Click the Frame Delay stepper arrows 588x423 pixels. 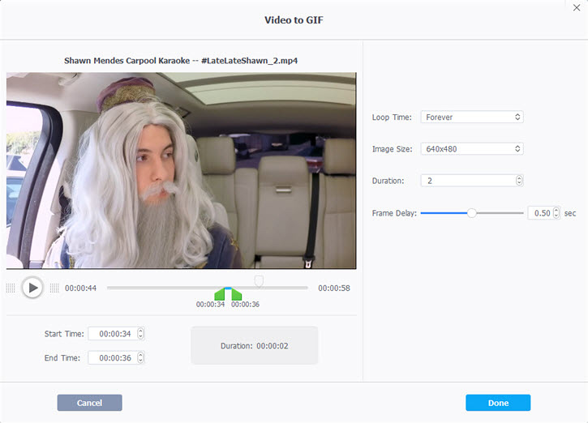(556, 213)
